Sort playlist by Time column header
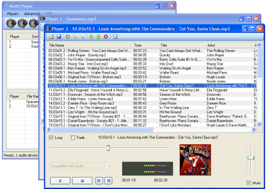The image size is (266, 189). click(x=144, y=45)
